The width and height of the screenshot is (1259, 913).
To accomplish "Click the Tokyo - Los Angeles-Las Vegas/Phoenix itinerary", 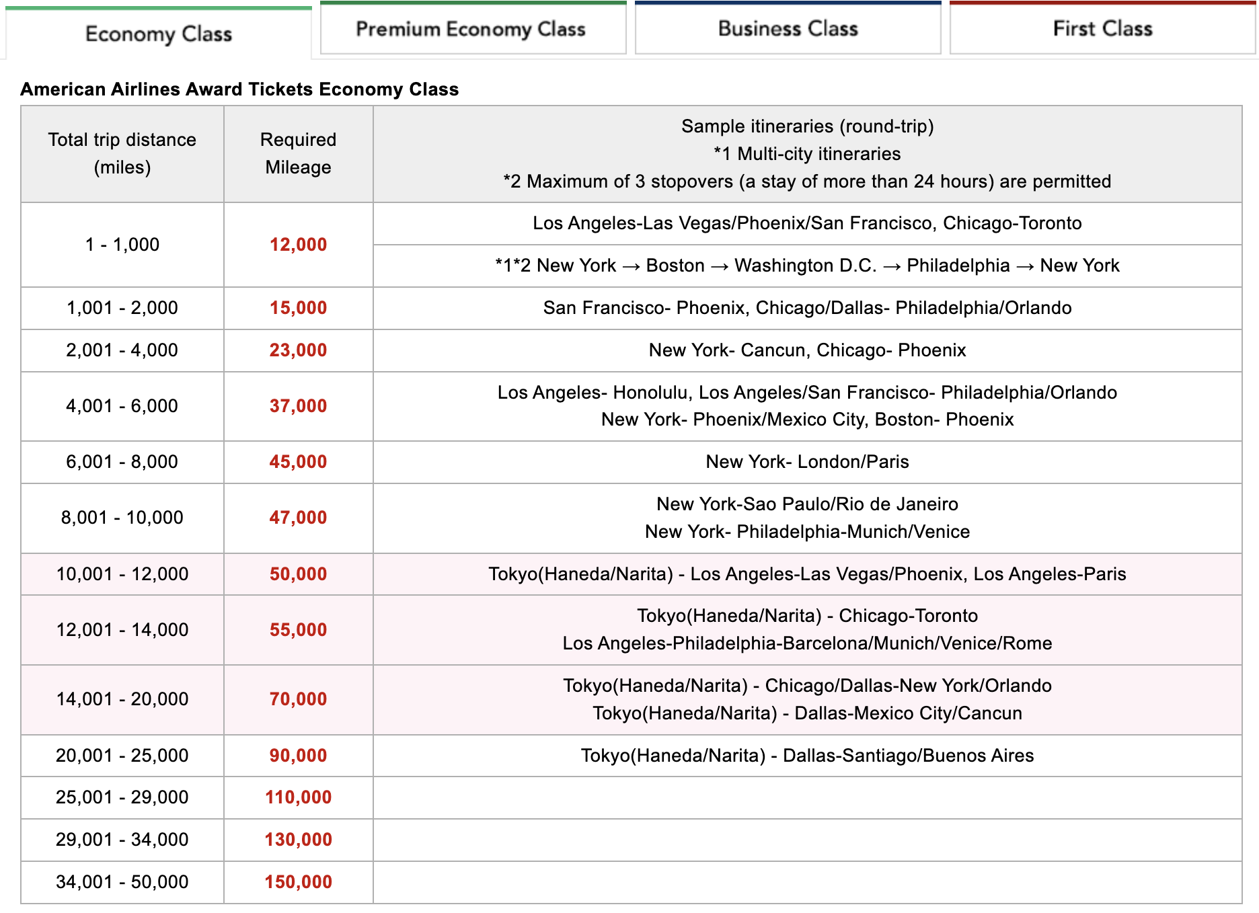I will 807,574.
